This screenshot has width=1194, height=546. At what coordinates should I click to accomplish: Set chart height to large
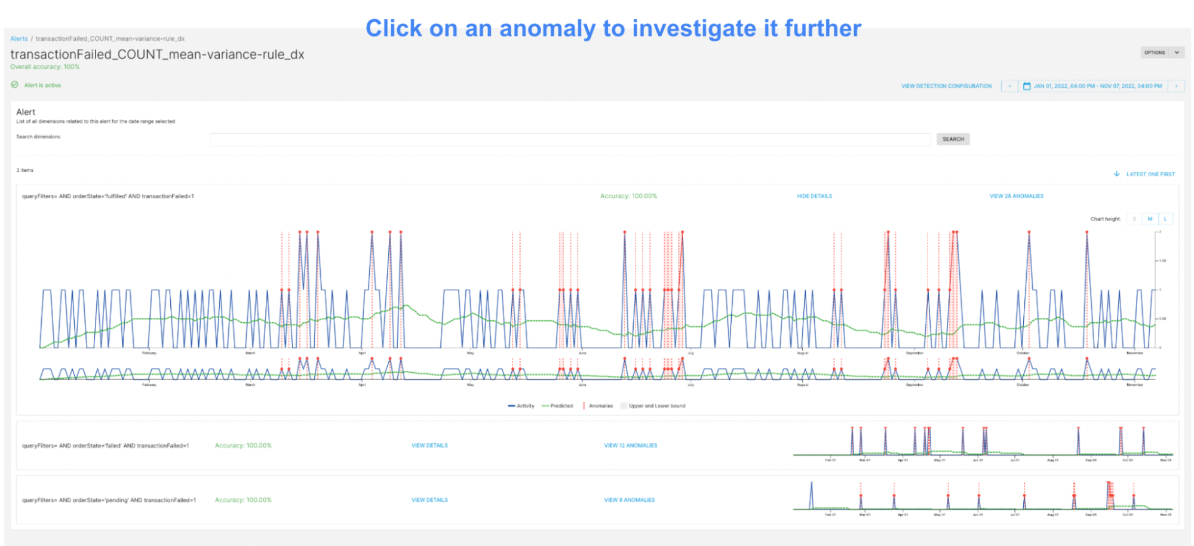coord(1165,219)
